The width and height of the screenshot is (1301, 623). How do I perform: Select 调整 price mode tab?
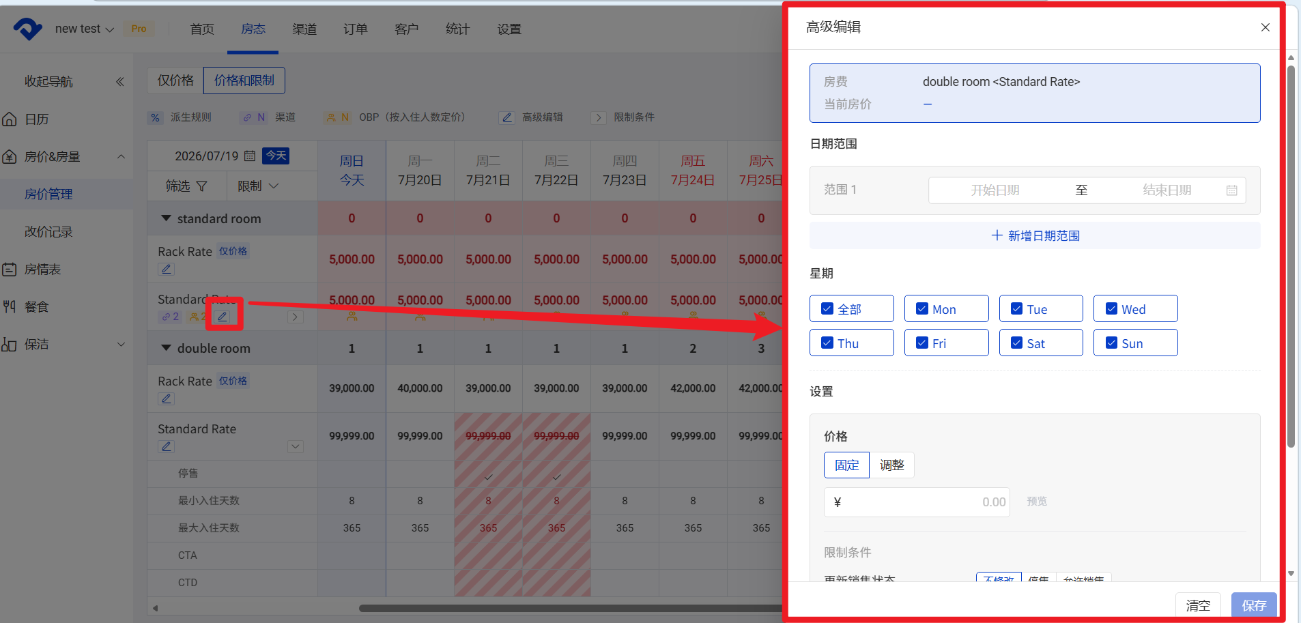[x=891, y=465]
